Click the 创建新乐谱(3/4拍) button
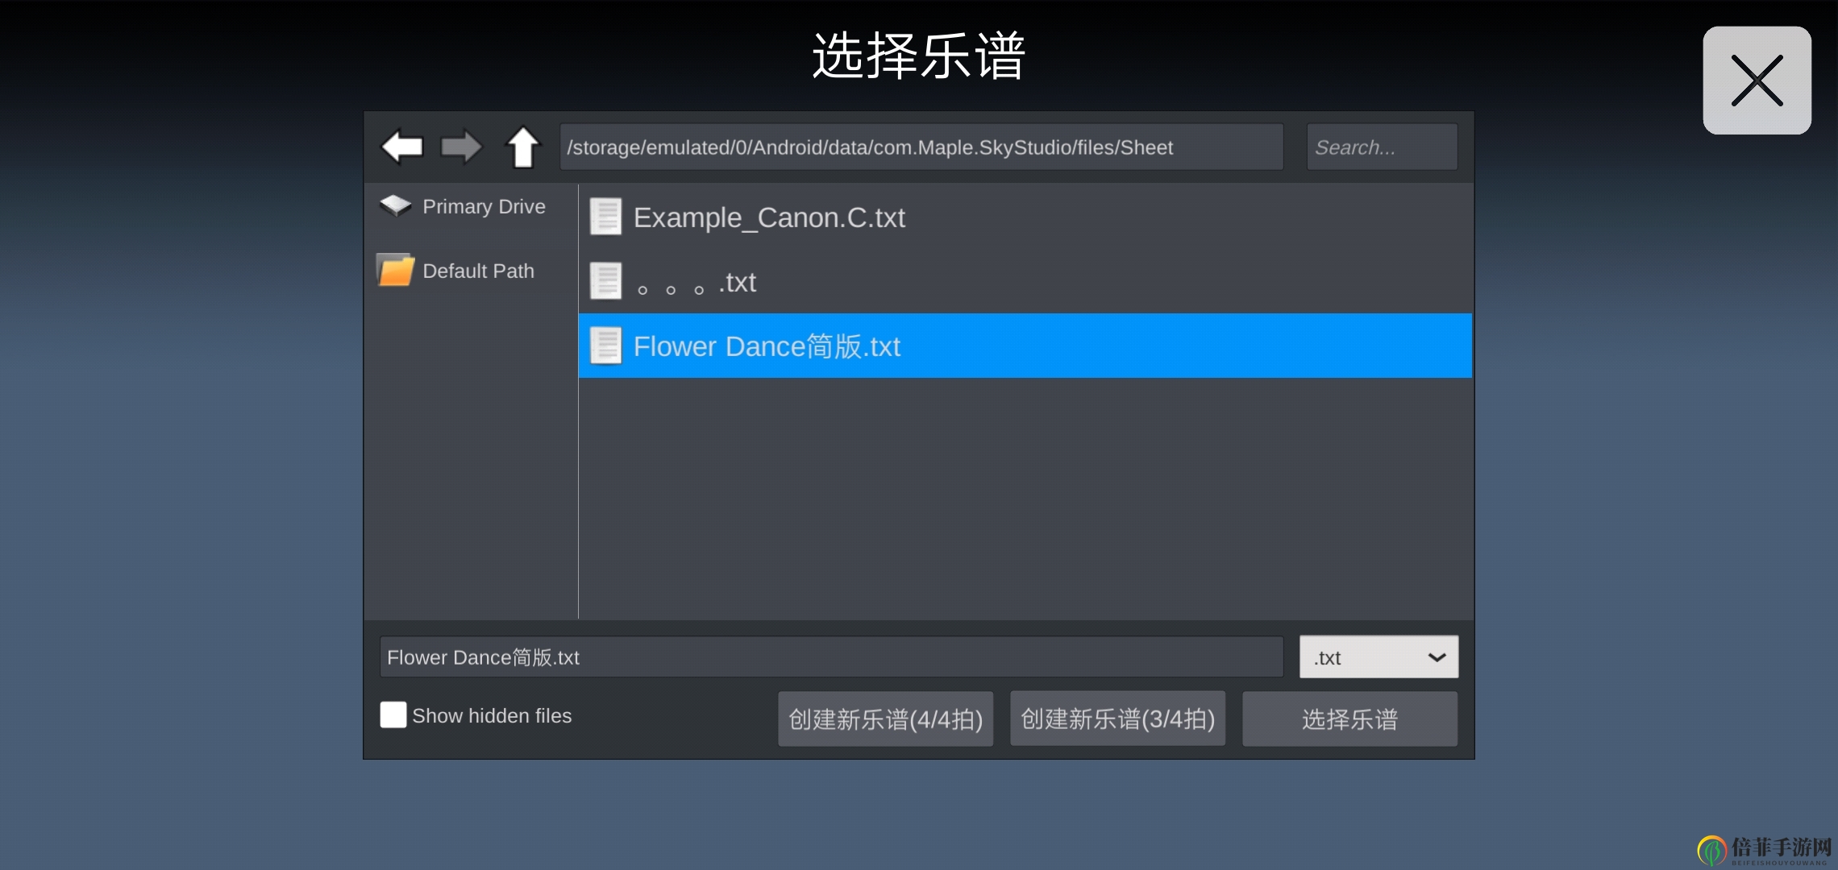Viewport: 1838px width, 870px height. pyautogui.click(x=1117, y=719)
